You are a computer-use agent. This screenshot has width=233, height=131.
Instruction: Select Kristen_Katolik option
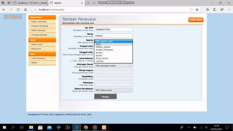(x=113, y=47)
